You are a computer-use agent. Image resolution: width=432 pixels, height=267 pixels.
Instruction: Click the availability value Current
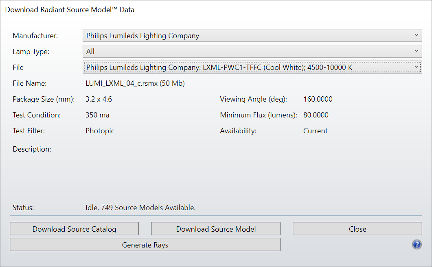(315, 131)
